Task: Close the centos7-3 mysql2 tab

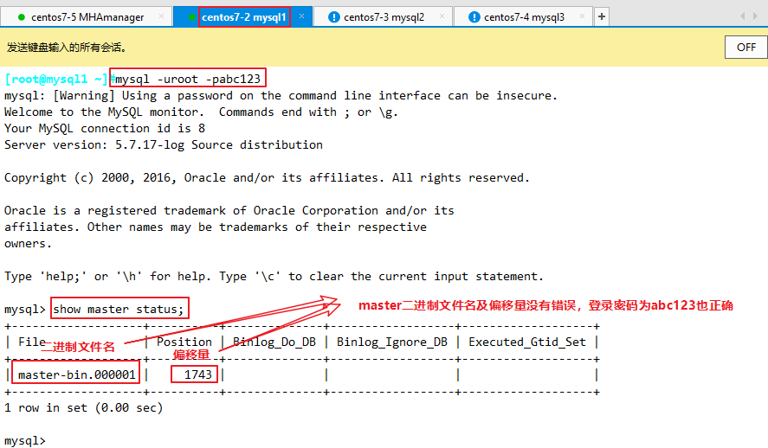Action: 442,16
